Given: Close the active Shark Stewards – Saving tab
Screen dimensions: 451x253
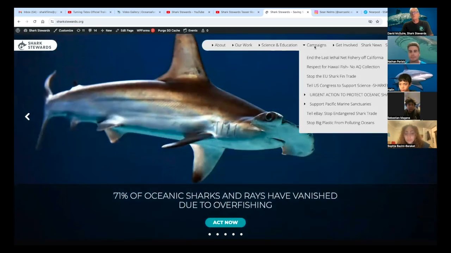Looking at the screenshot, I should coord(308,12).
